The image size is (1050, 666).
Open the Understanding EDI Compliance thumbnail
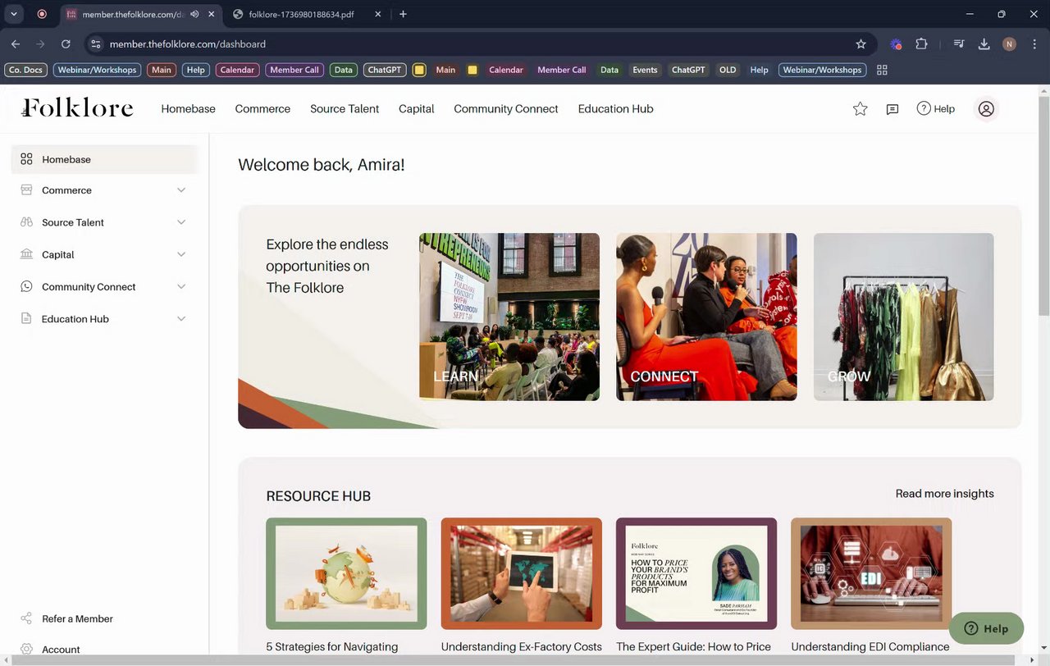pyautogui.click(x=871, y=573)
